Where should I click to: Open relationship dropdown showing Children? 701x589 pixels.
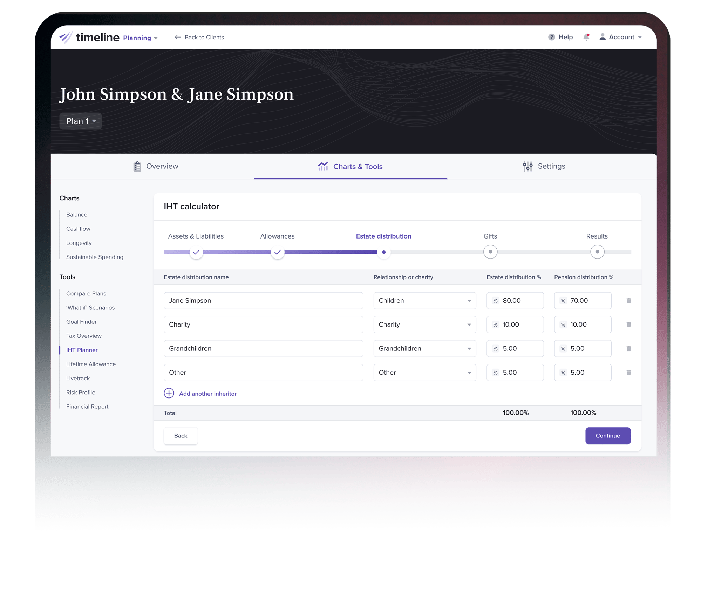tap(424, 301)
